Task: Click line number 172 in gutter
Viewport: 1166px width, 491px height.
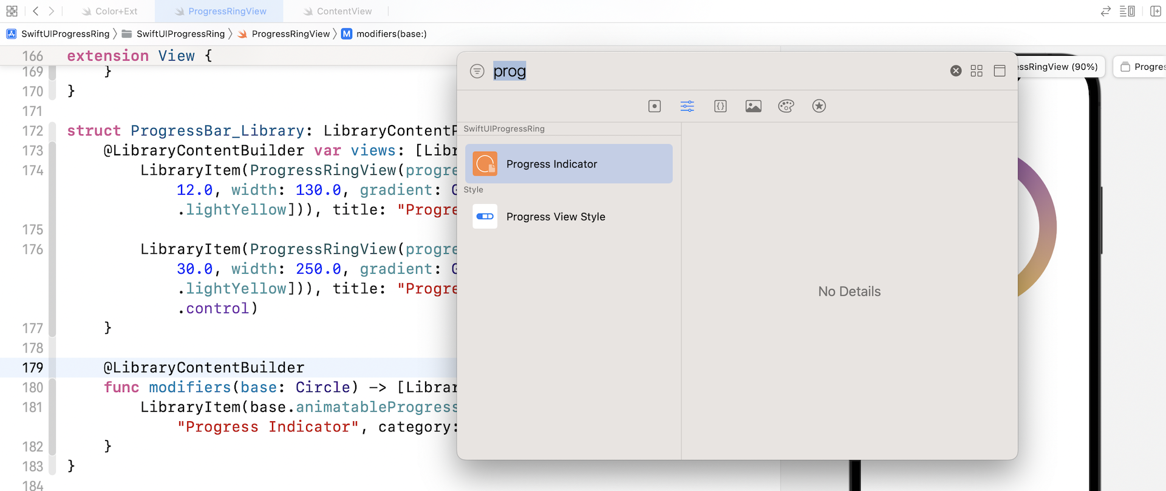Action: coord(33,131)
